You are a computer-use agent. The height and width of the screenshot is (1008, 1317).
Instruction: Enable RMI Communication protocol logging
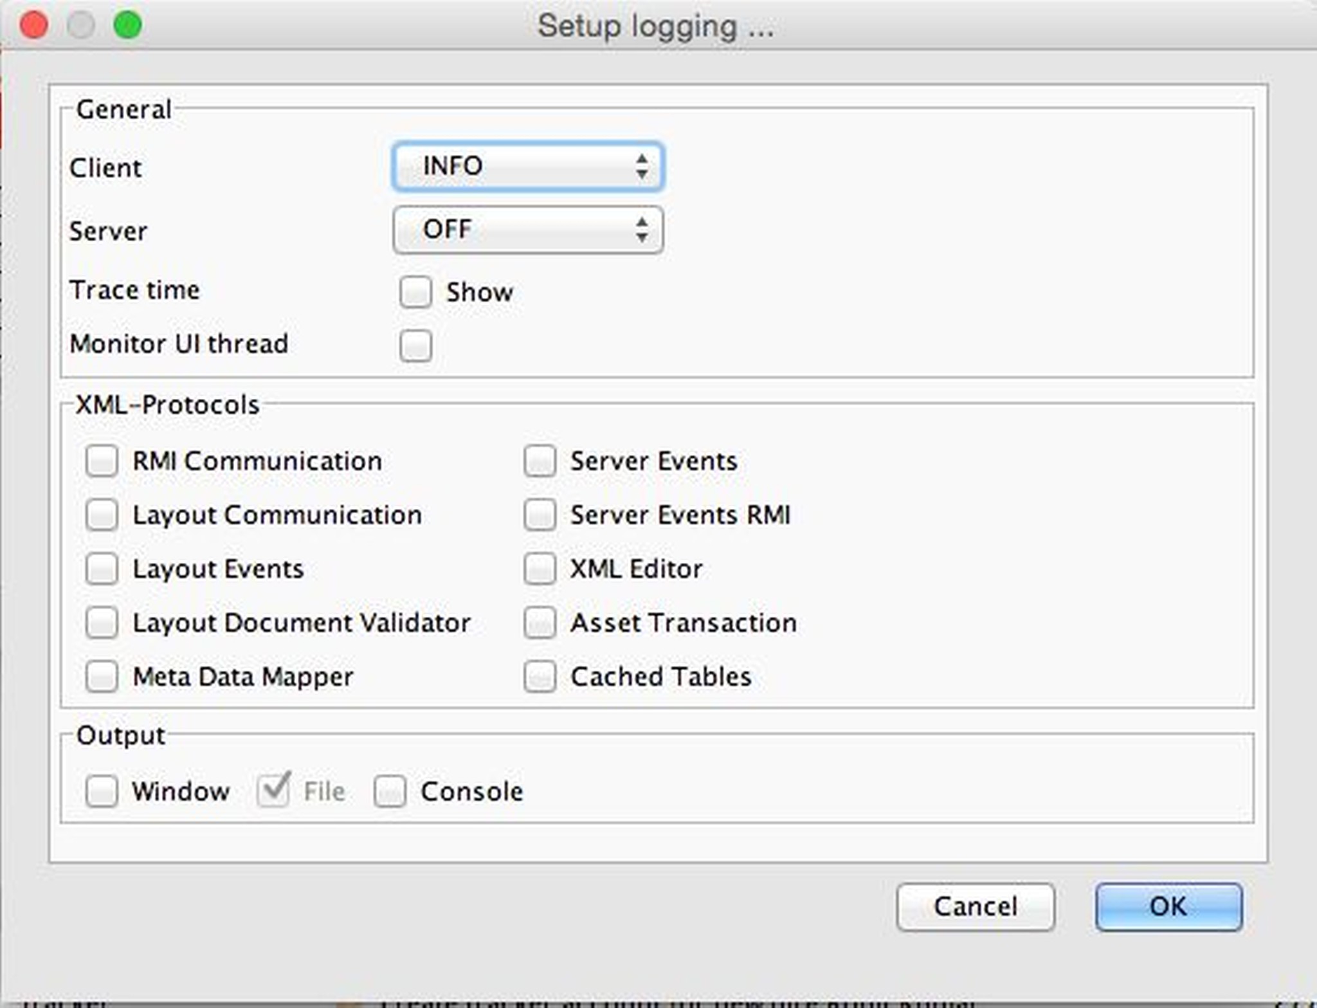[102, 461]
